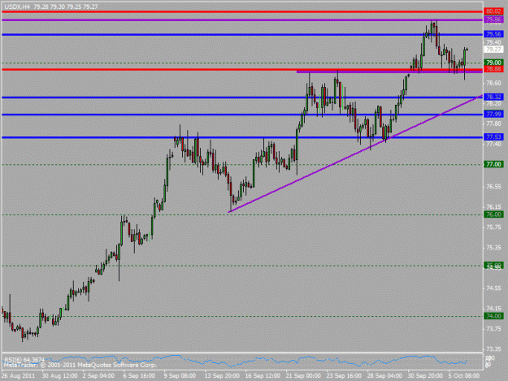Select the red 78.88 price label
Viewport: 508px width, 381px height.
coord(493,69)
